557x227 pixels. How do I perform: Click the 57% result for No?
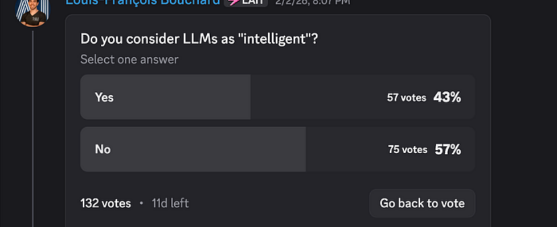[x=448, y=149]
